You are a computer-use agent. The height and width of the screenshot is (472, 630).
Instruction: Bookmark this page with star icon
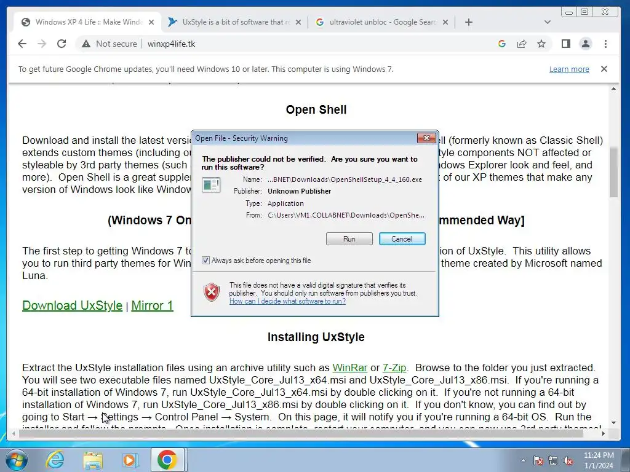pos(541,44)
